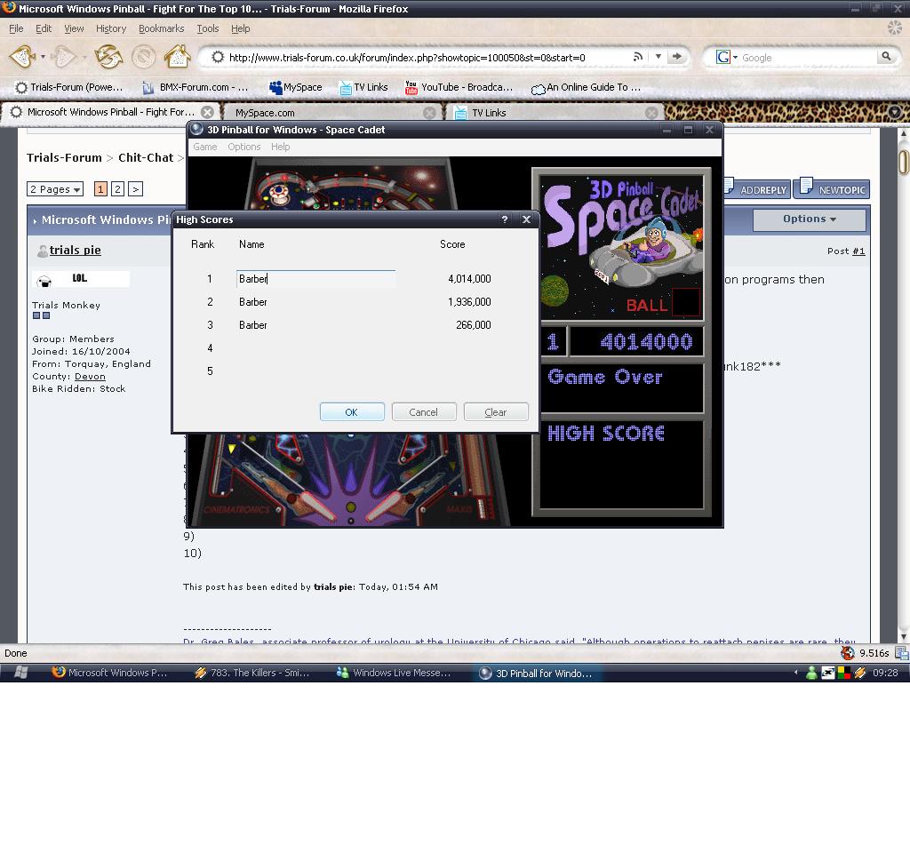
Task: Click the ADDREPLY forum button
Action: pyautogui.click(x=757, y=188)
